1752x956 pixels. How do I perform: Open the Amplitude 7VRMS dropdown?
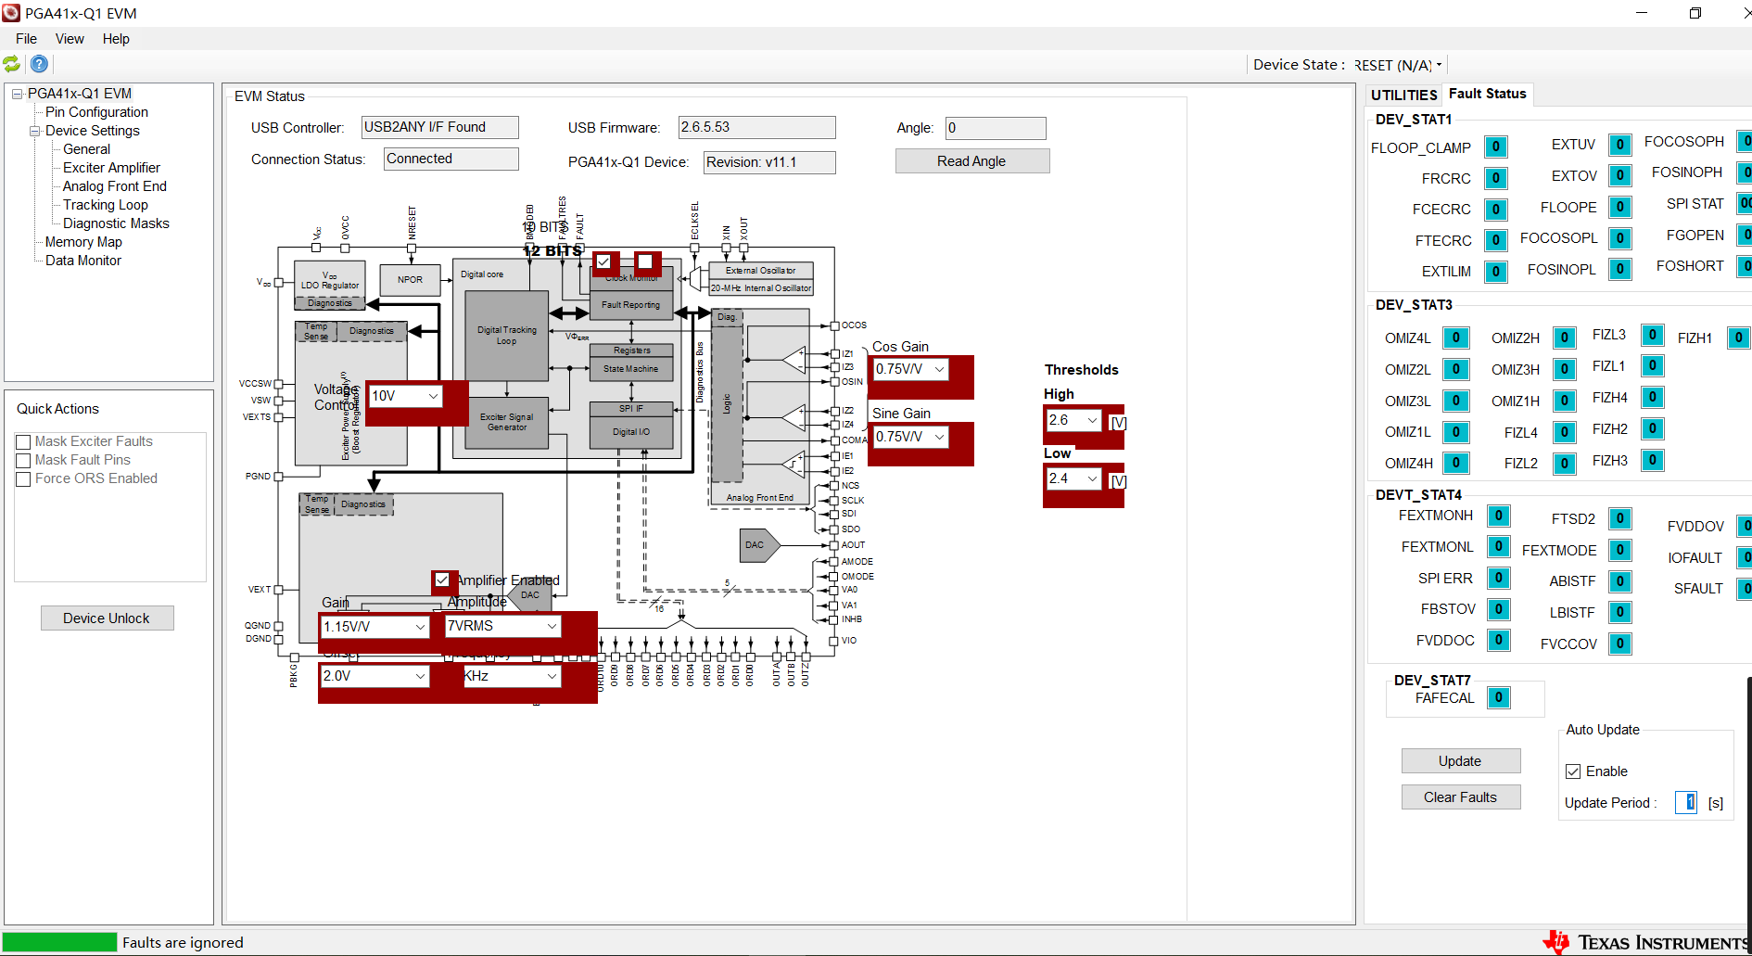tap(503, 626)
